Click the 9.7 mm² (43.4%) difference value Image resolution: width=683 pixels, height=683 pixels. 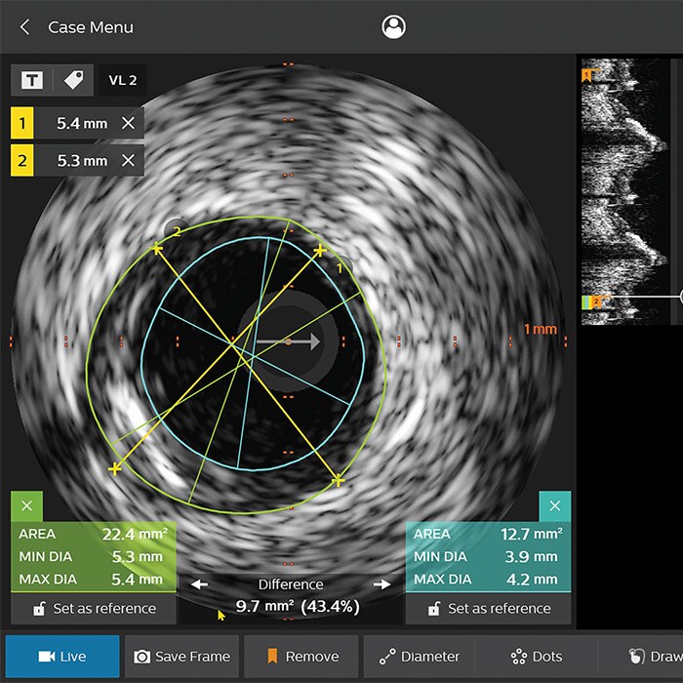(x=298, y=606)
